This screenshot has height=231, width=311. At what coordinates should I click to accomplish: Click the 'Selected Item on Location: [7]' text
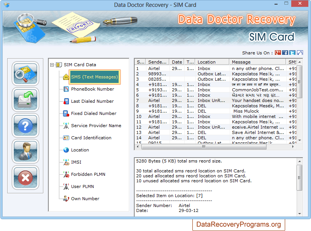coord(169,196)
